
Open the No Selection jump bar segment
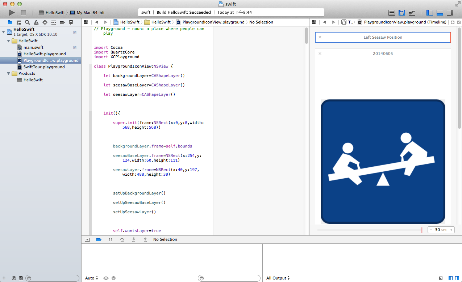tap(261, 22)
